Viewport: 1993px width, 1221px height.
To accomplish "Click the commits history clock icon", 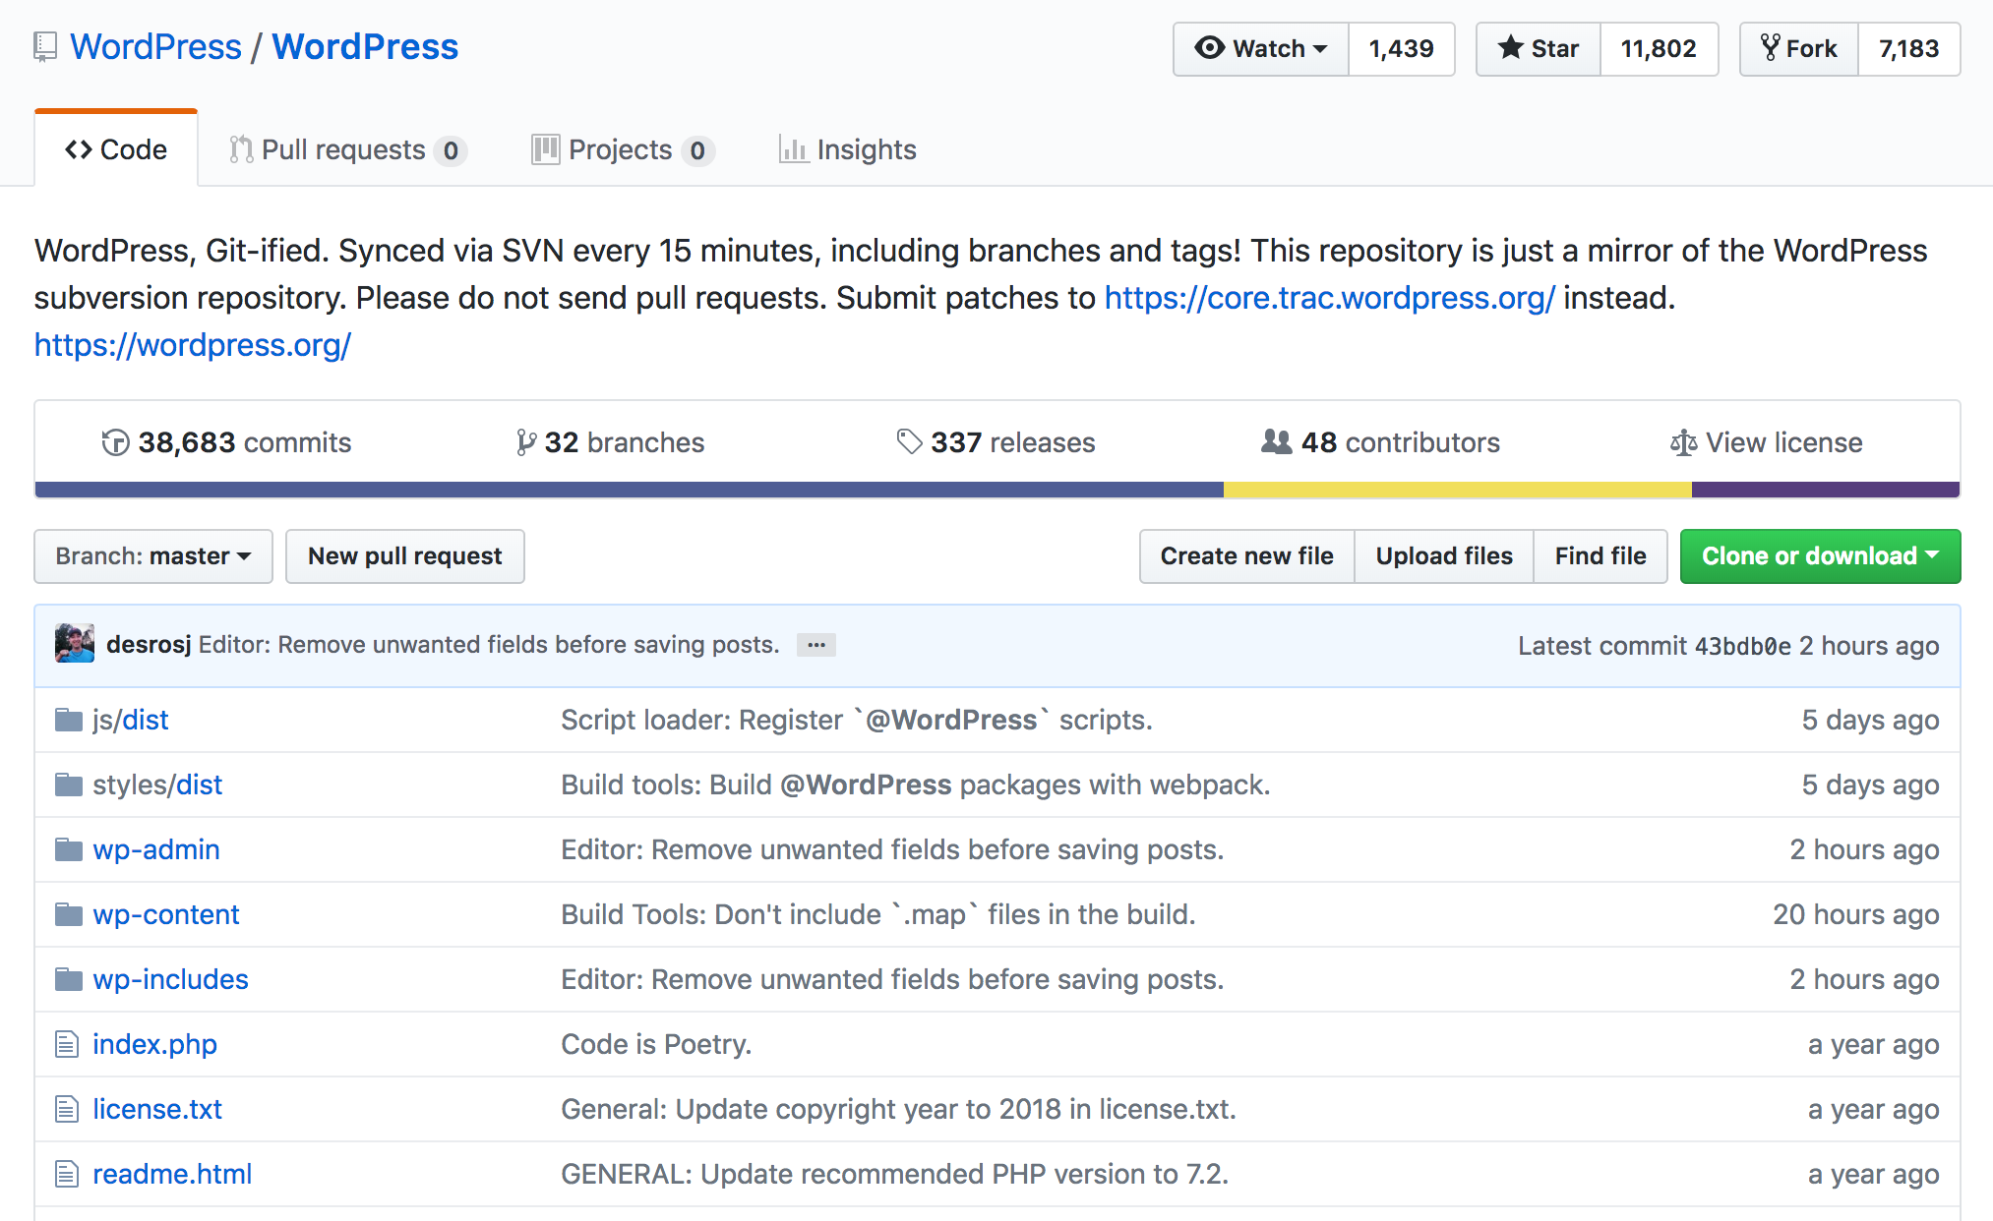I will (115, 443).
